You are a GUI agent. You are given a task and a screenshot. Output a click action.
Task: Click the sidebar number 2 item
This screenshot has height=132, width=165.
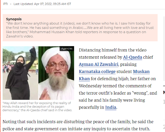tap(164, 127)
